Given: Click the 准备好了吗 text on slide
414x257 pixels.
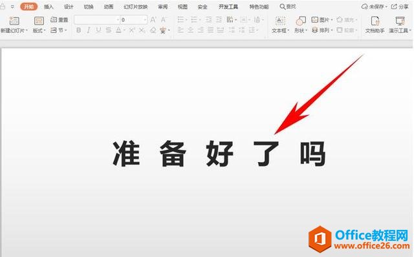Looking at the screenshot, I should [x=219, y=154].
